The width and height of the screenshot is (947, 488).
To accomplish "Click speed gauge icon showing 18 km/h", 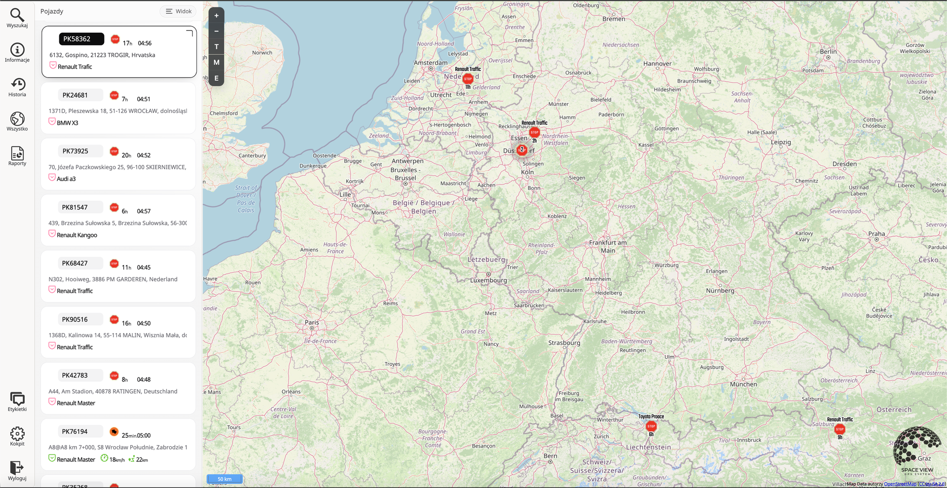I will pyautogui.click(x=105, y=458).
